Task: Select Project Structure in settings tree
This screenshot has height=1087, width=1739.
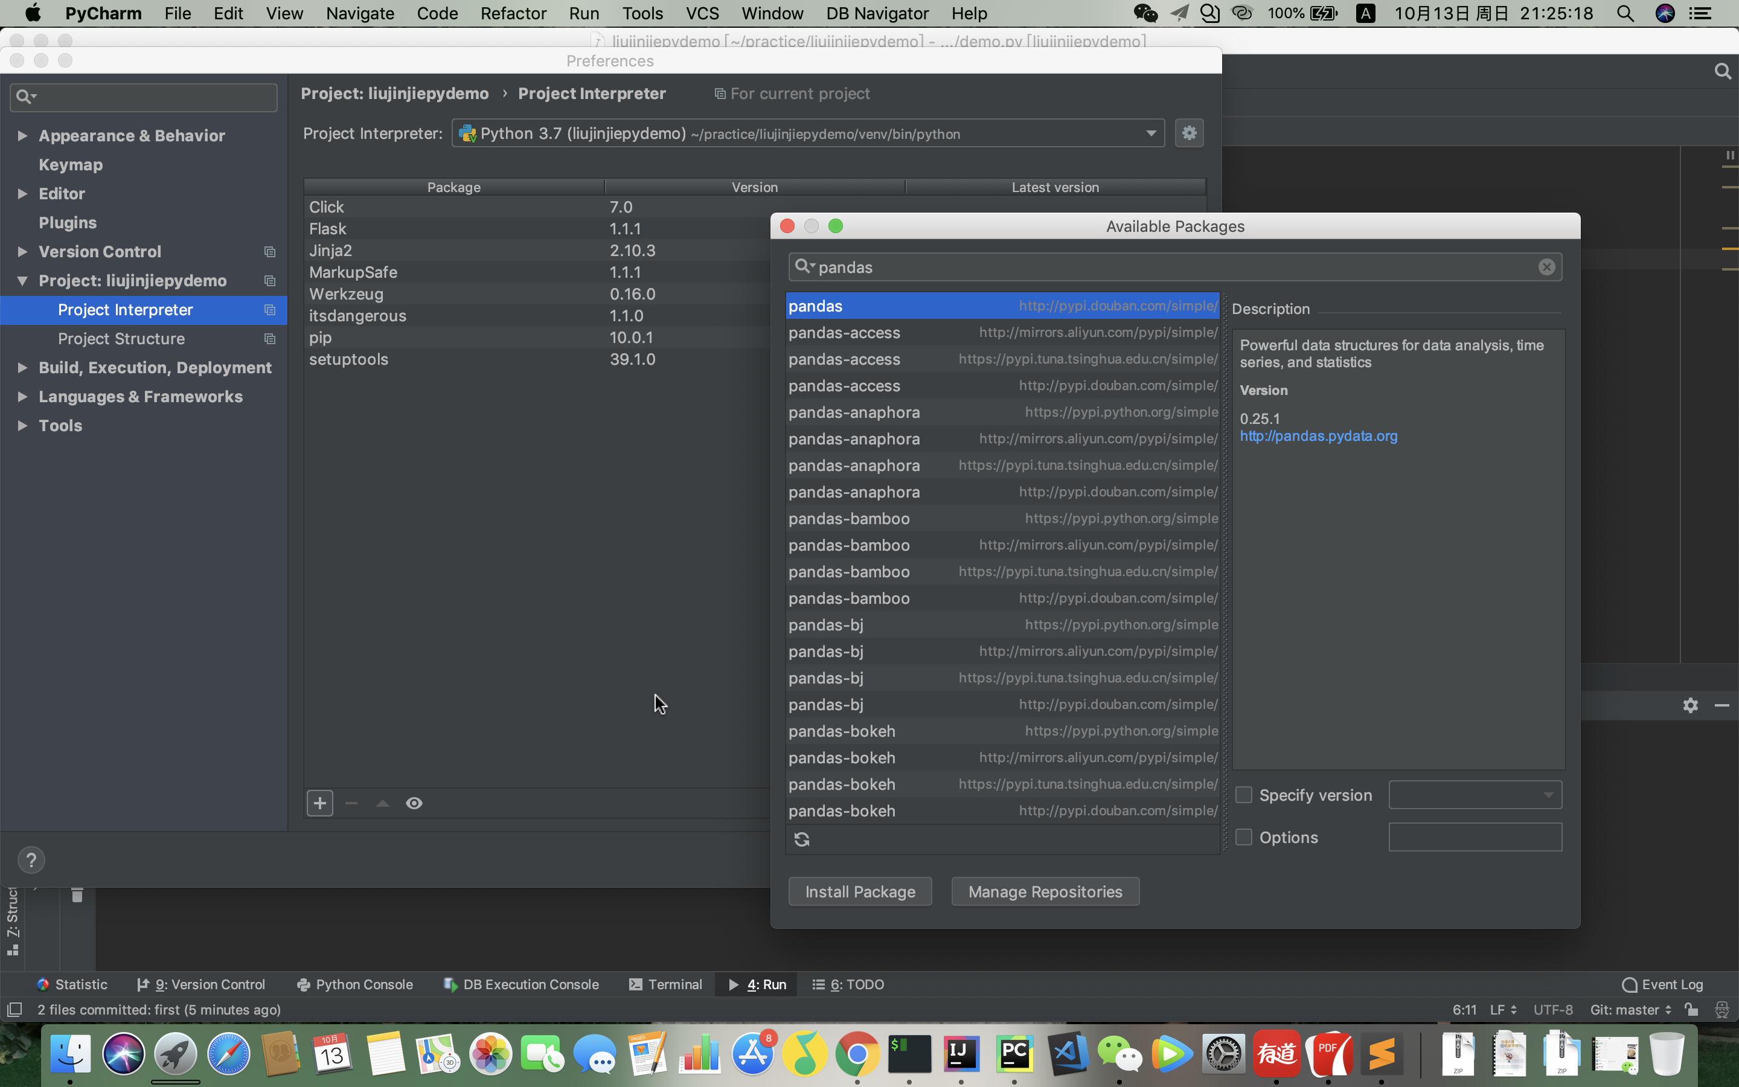Action: click(x=121, y=339)
